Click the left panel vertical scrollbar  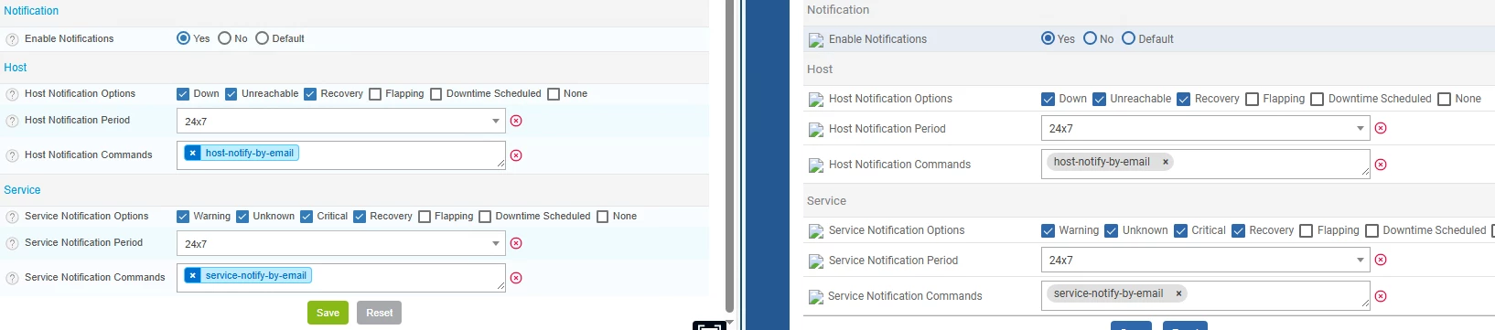click(x=729, y=155)
